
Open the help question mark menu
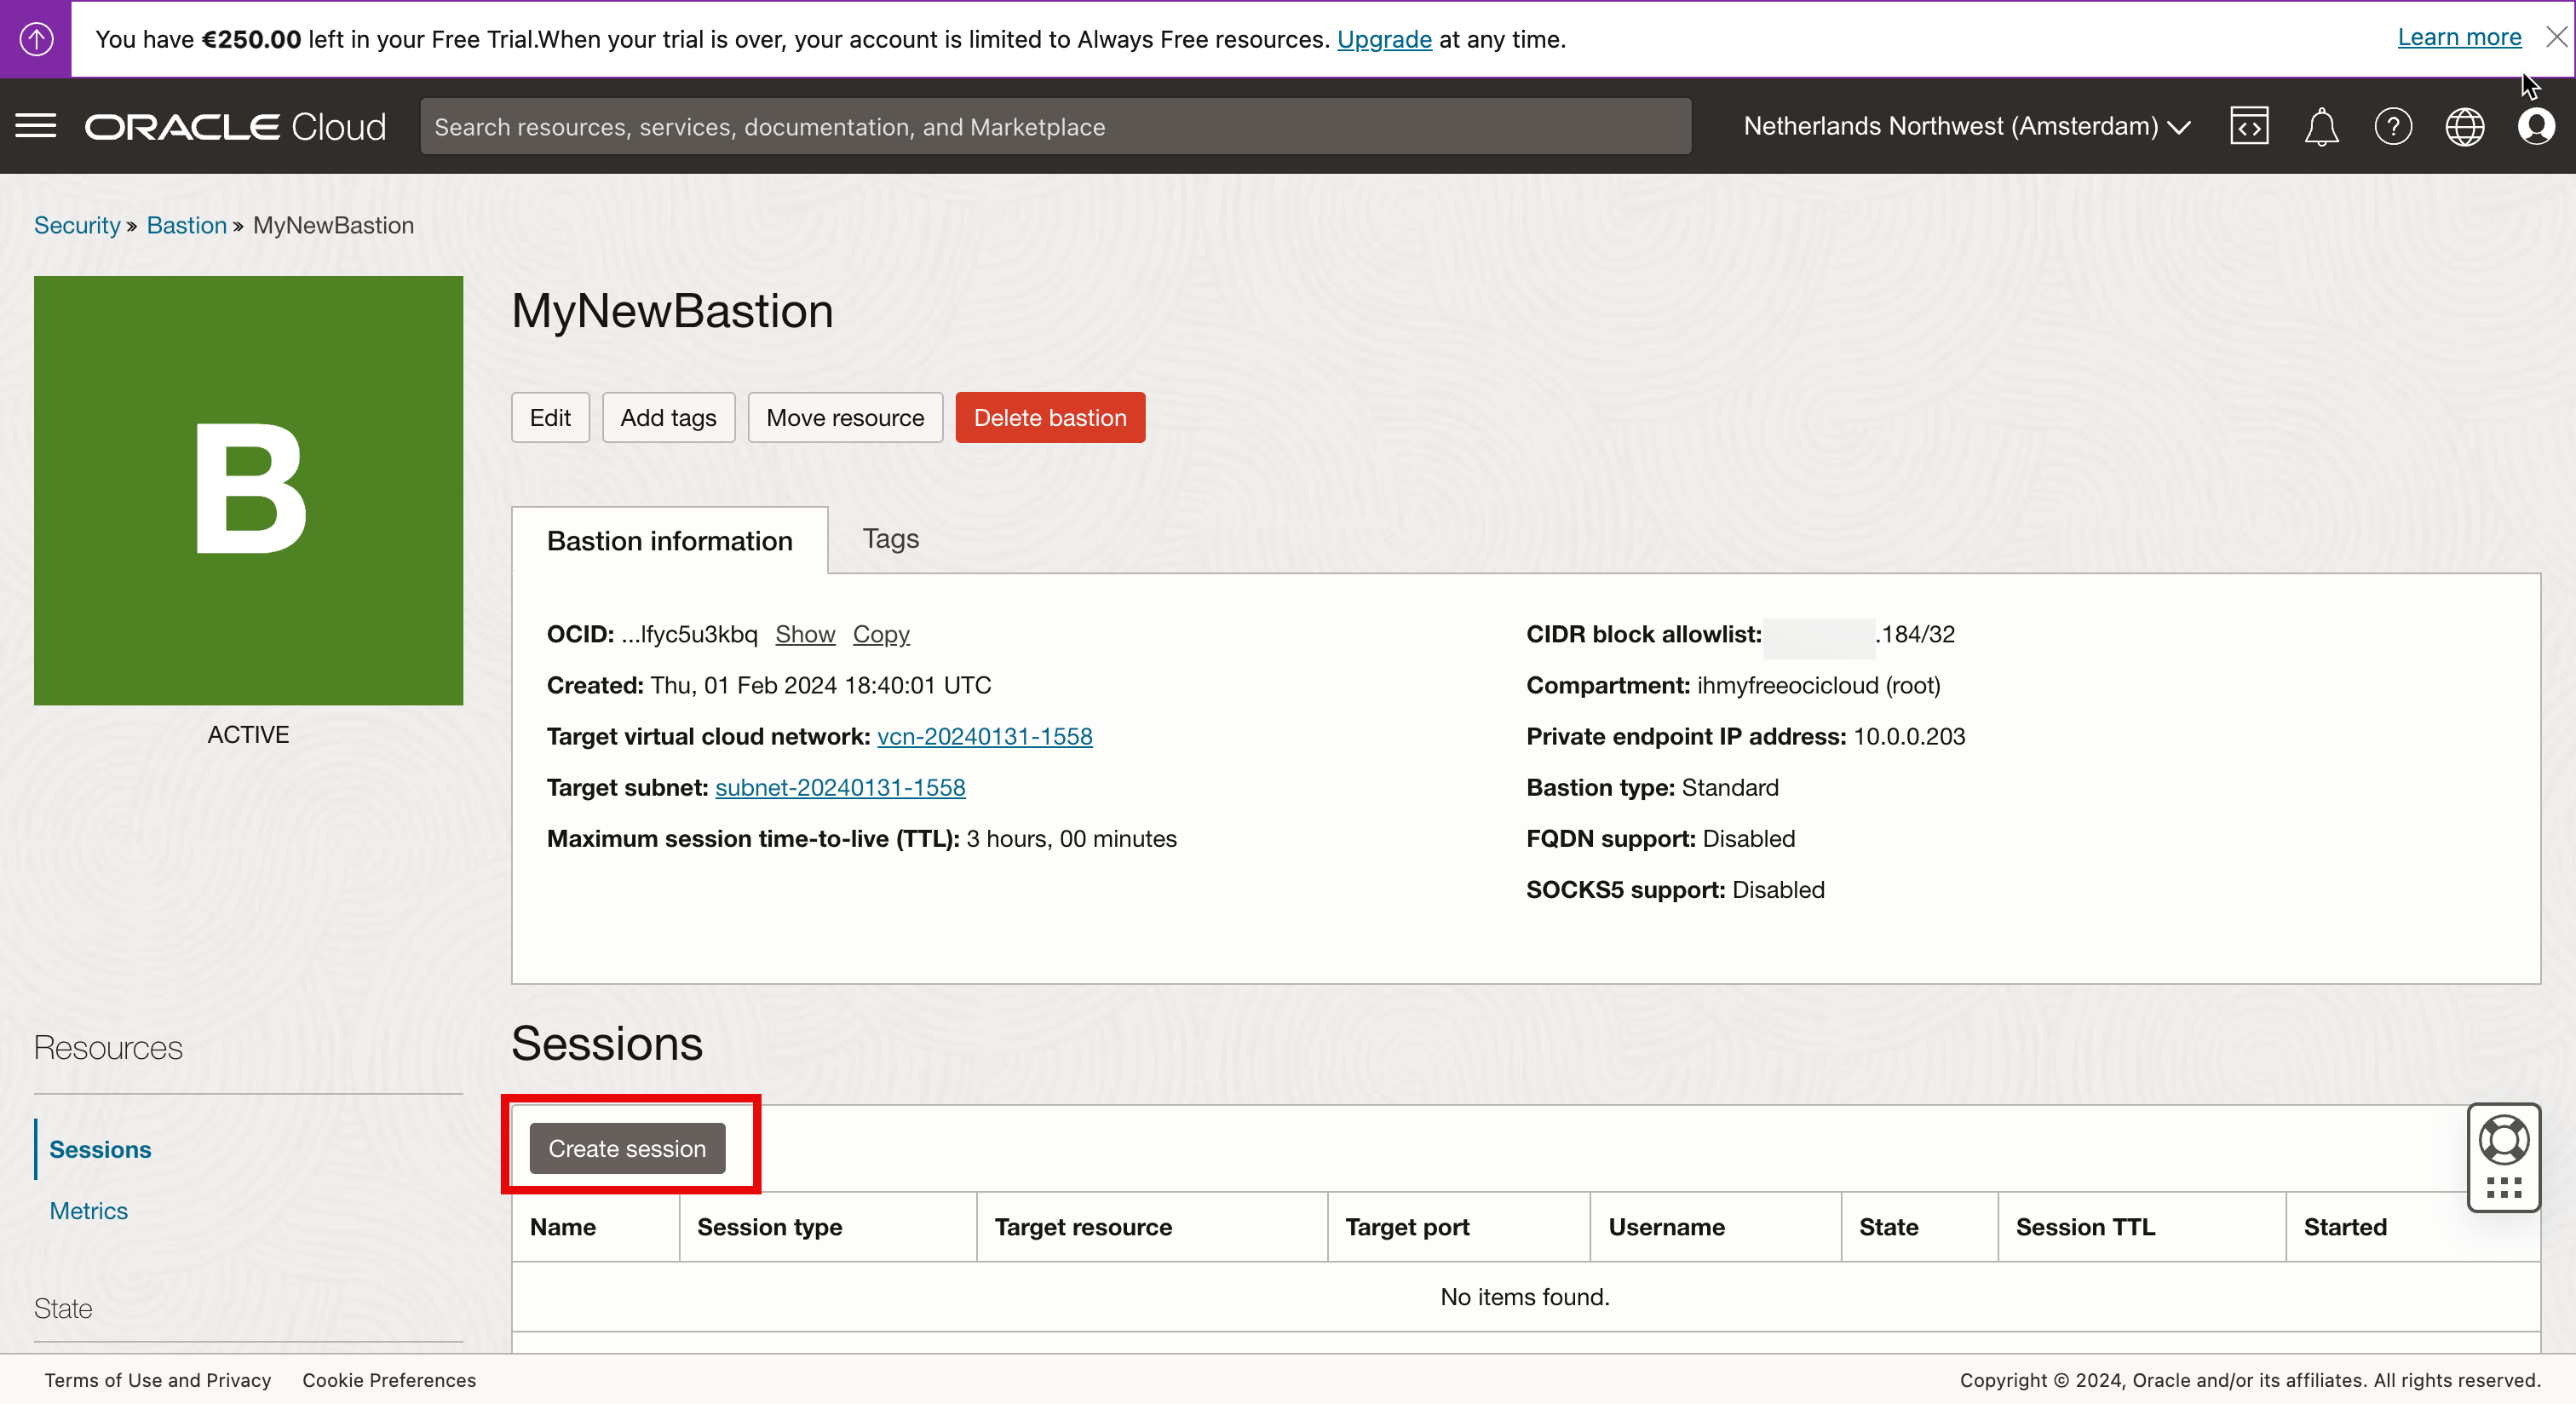coord(2392,127)
